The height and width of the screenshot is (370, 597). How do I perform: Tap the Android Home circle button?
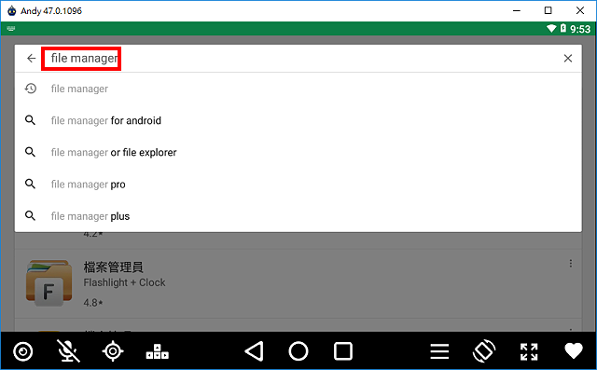(298, 351)
